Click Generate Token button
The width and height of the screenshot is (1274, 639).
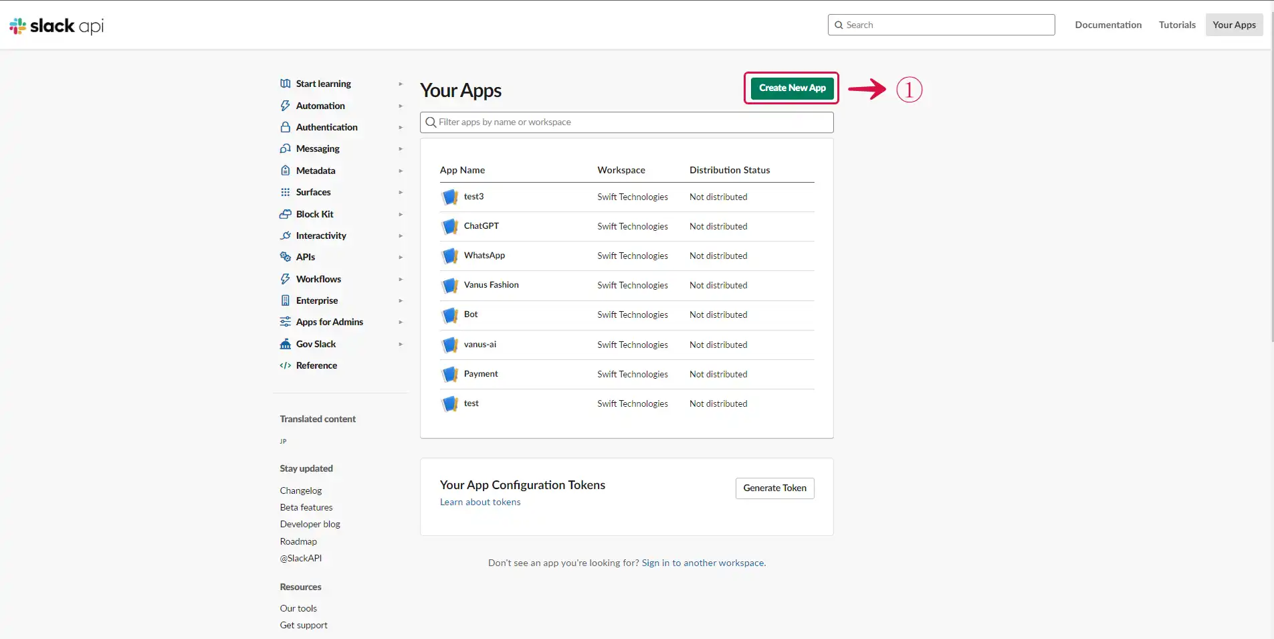(x=774, y=488)
